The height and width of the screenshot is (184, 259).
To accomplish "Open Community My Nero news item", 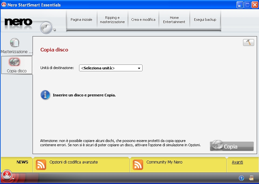I will click(164, 162).
